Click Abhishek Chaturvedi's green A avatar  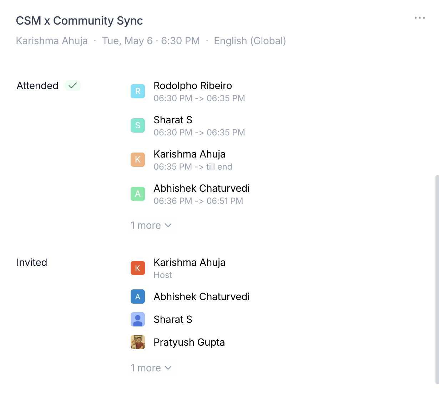click(x=138, y=194)
